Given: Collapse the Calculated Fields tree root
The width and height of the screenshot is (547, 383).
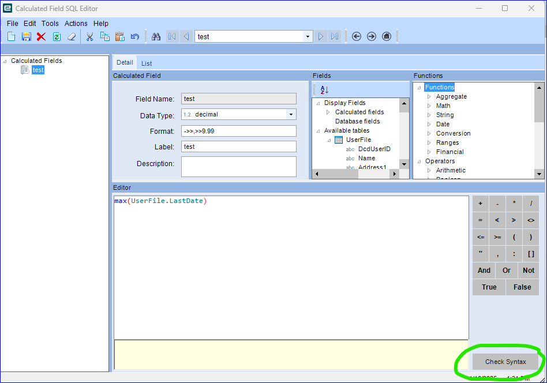Looking at the screenshot, I should (x=5, y=61).
